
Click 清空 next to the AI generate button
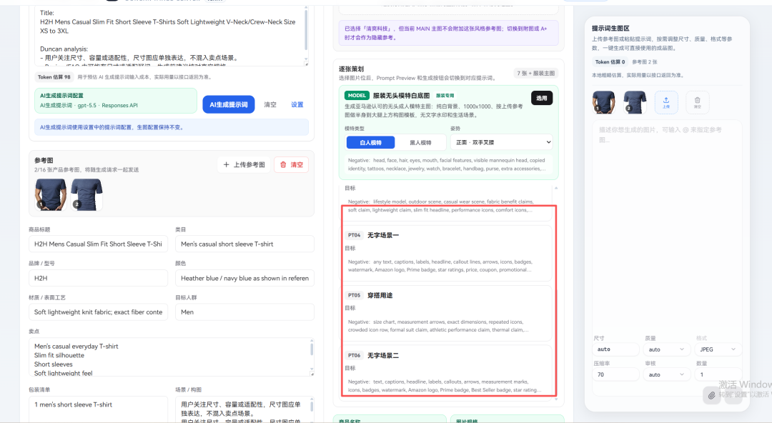[269, 104]
